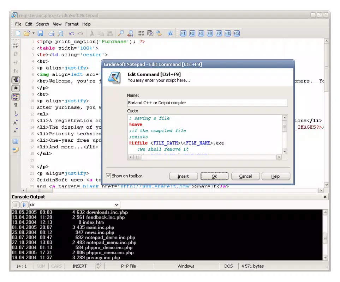This screenshot has height=282, width=340.
Task: Open the Search menu
Action: (42, 24)
